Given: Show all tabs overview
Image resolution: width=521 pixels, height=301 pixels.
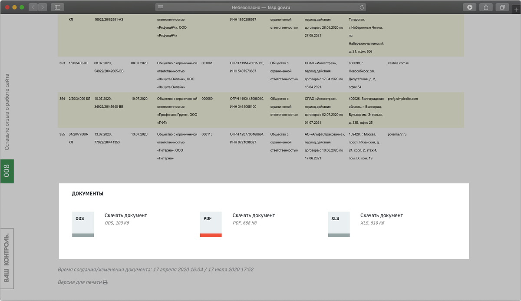Looking at the screenshot, I should pos(502,7).
